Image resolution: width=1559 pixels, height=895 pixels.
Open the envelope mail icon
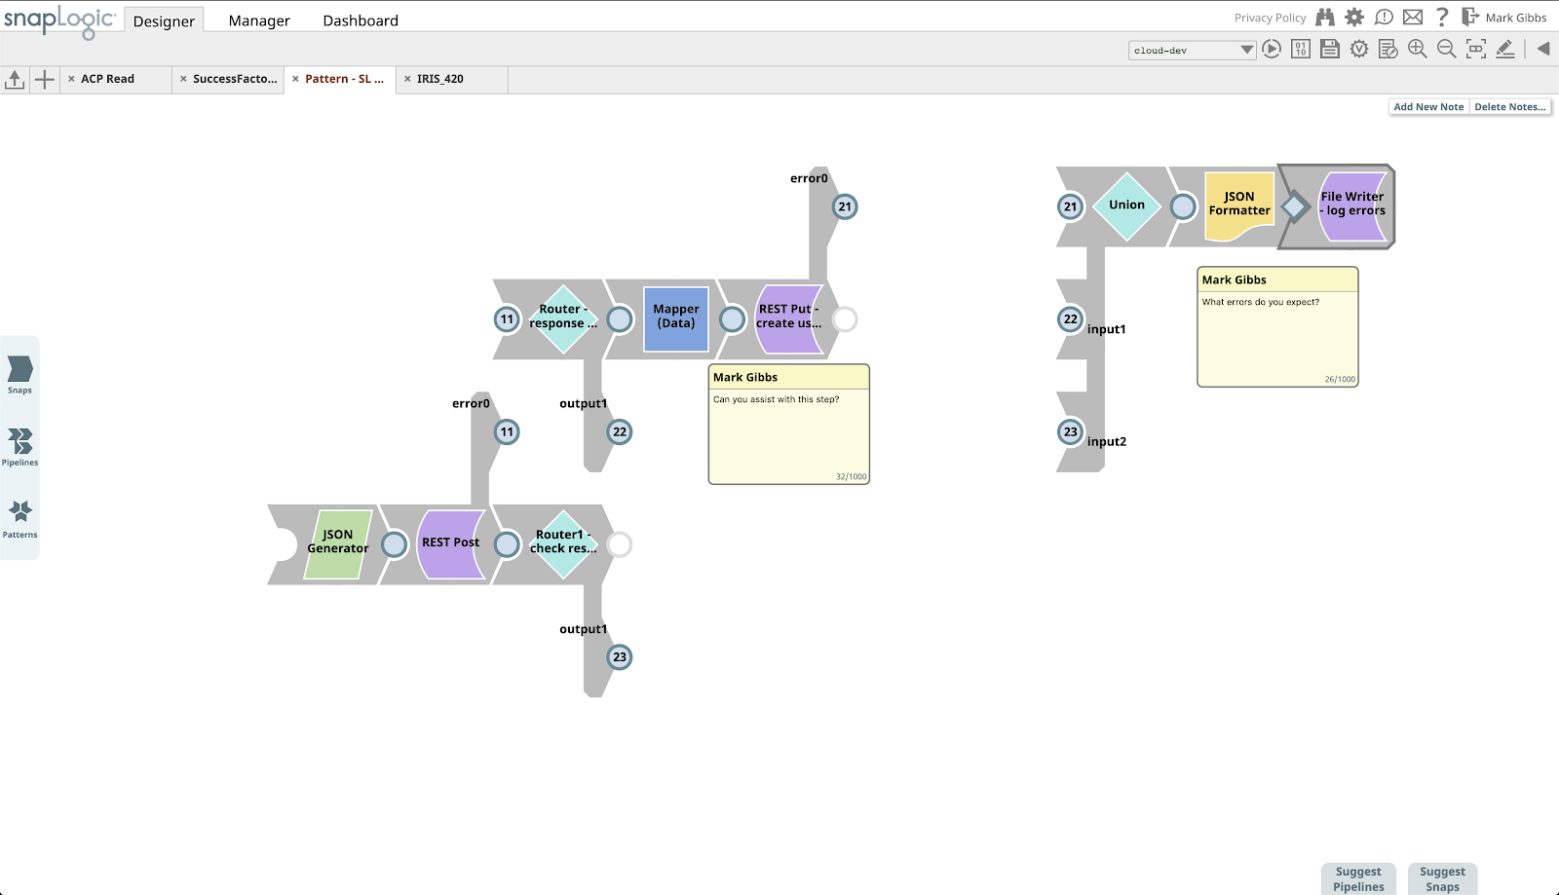[1413, 18]
